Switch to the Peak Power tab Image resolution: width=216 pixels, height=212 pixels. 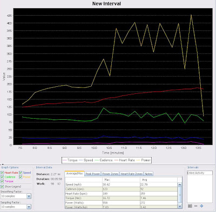pyautogui.click(x=92, y=174)
